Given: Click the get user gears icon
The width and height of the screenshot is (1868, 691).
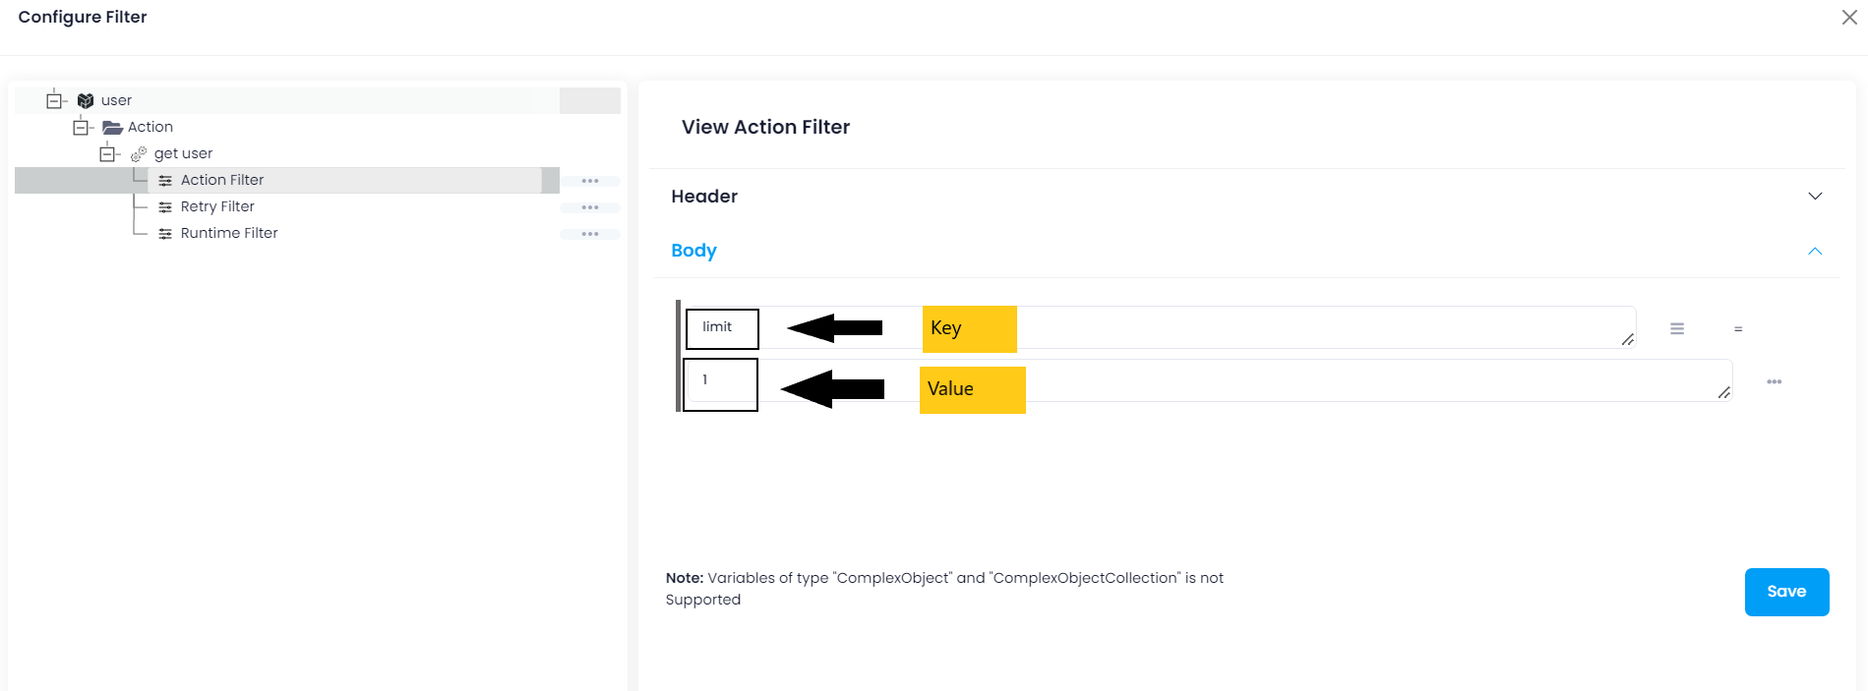Looking at the screenshot, I should 139,153.
